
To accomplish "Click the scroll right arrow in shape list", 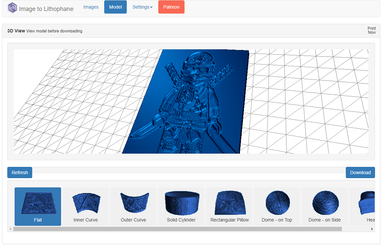I will tap(372, 229).
